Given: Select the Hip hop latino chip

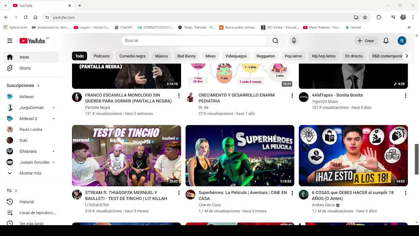Looking at the screenshot, I should 324,56.
